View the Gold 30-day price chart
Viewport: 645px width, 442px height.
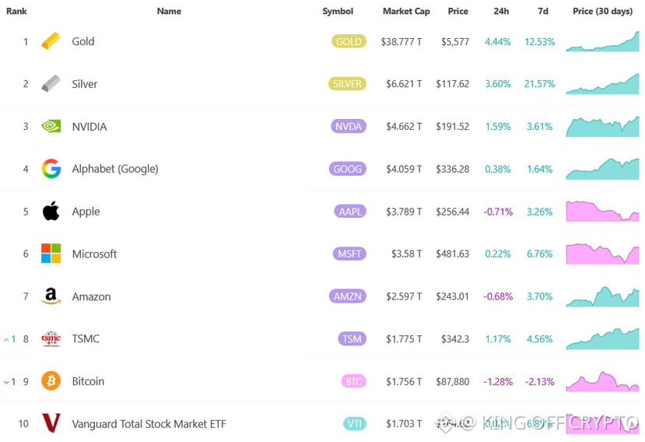pos(602,41)
